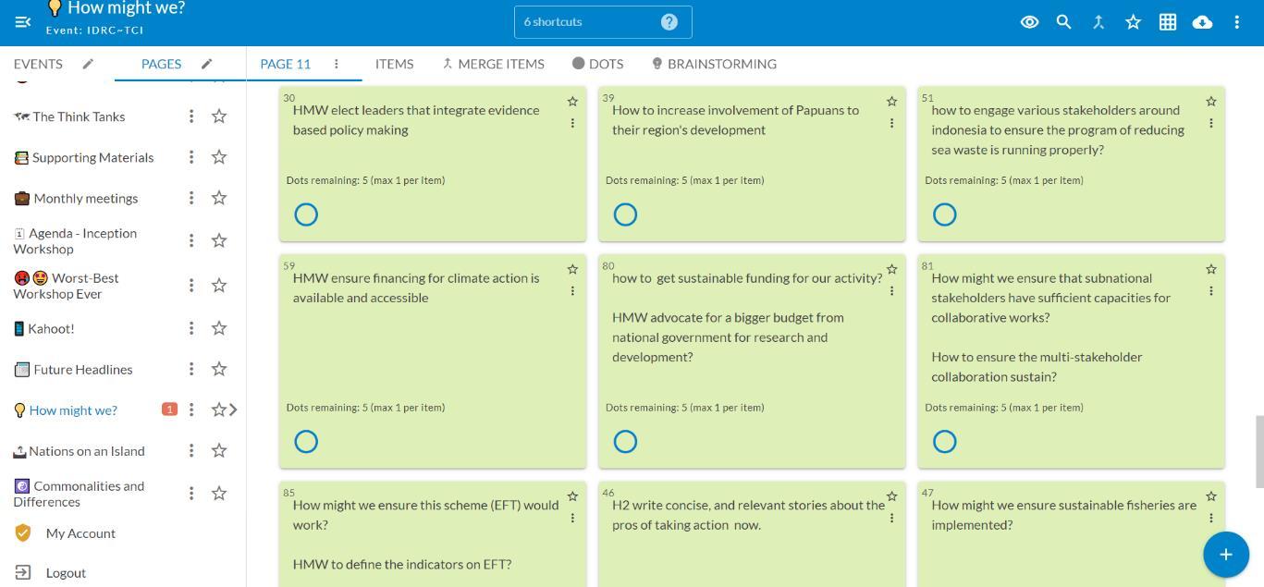Open the Page 11 three-dot menu
The image size is (1264, 587).
[x=337, y=64]
